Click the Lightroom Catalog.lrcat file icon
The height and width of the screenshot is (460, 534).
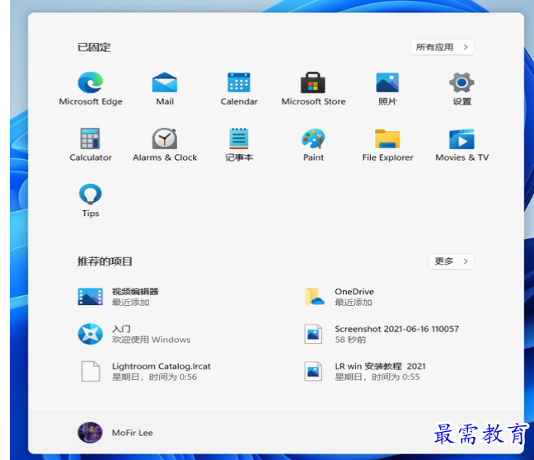click(91, 371)
